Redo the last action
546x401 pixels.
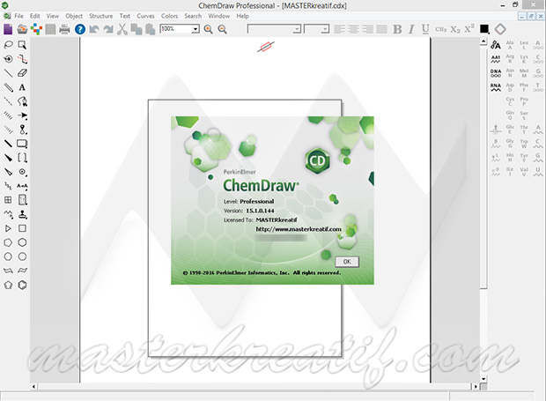click(x=108, y=29)
